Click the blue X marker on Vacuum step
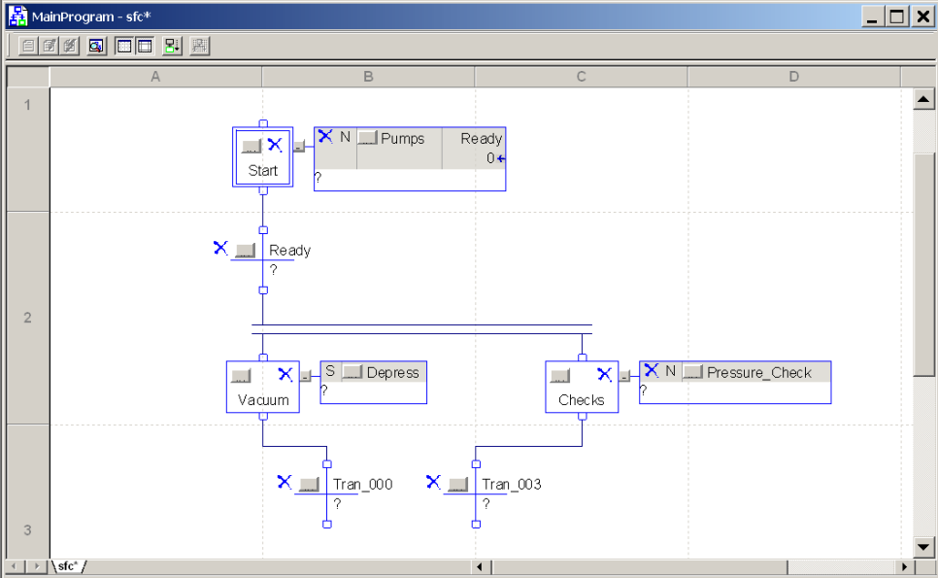Viewport: 938px width, 578px height. point(285,375)
